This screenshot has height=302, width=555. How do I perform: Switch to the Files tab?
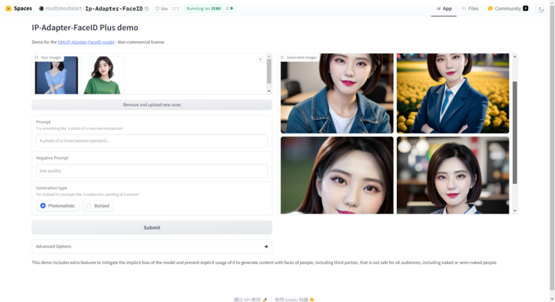click(x=470, y=9)
